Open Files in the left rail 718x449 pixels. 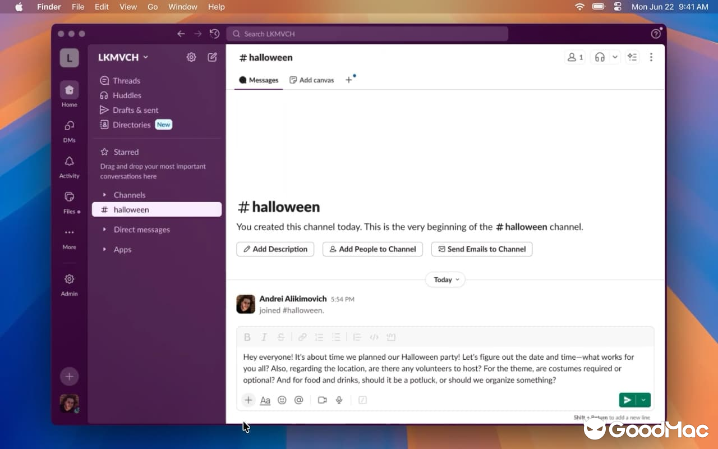[x=70, y=201]
